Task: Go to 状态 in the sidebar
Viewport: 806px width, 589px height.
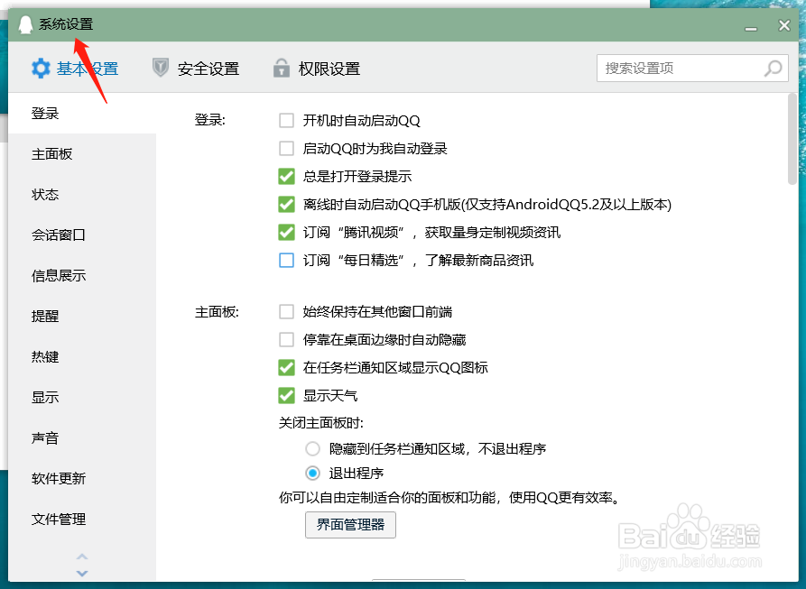Action: click(82, 195)
